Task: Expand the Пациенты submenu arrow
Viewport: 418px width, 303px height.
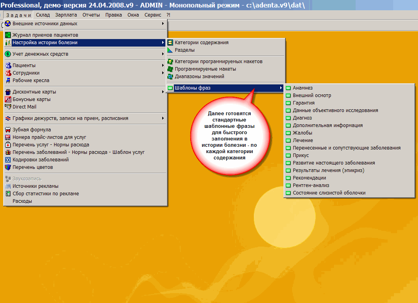Action: click(163, 65)
